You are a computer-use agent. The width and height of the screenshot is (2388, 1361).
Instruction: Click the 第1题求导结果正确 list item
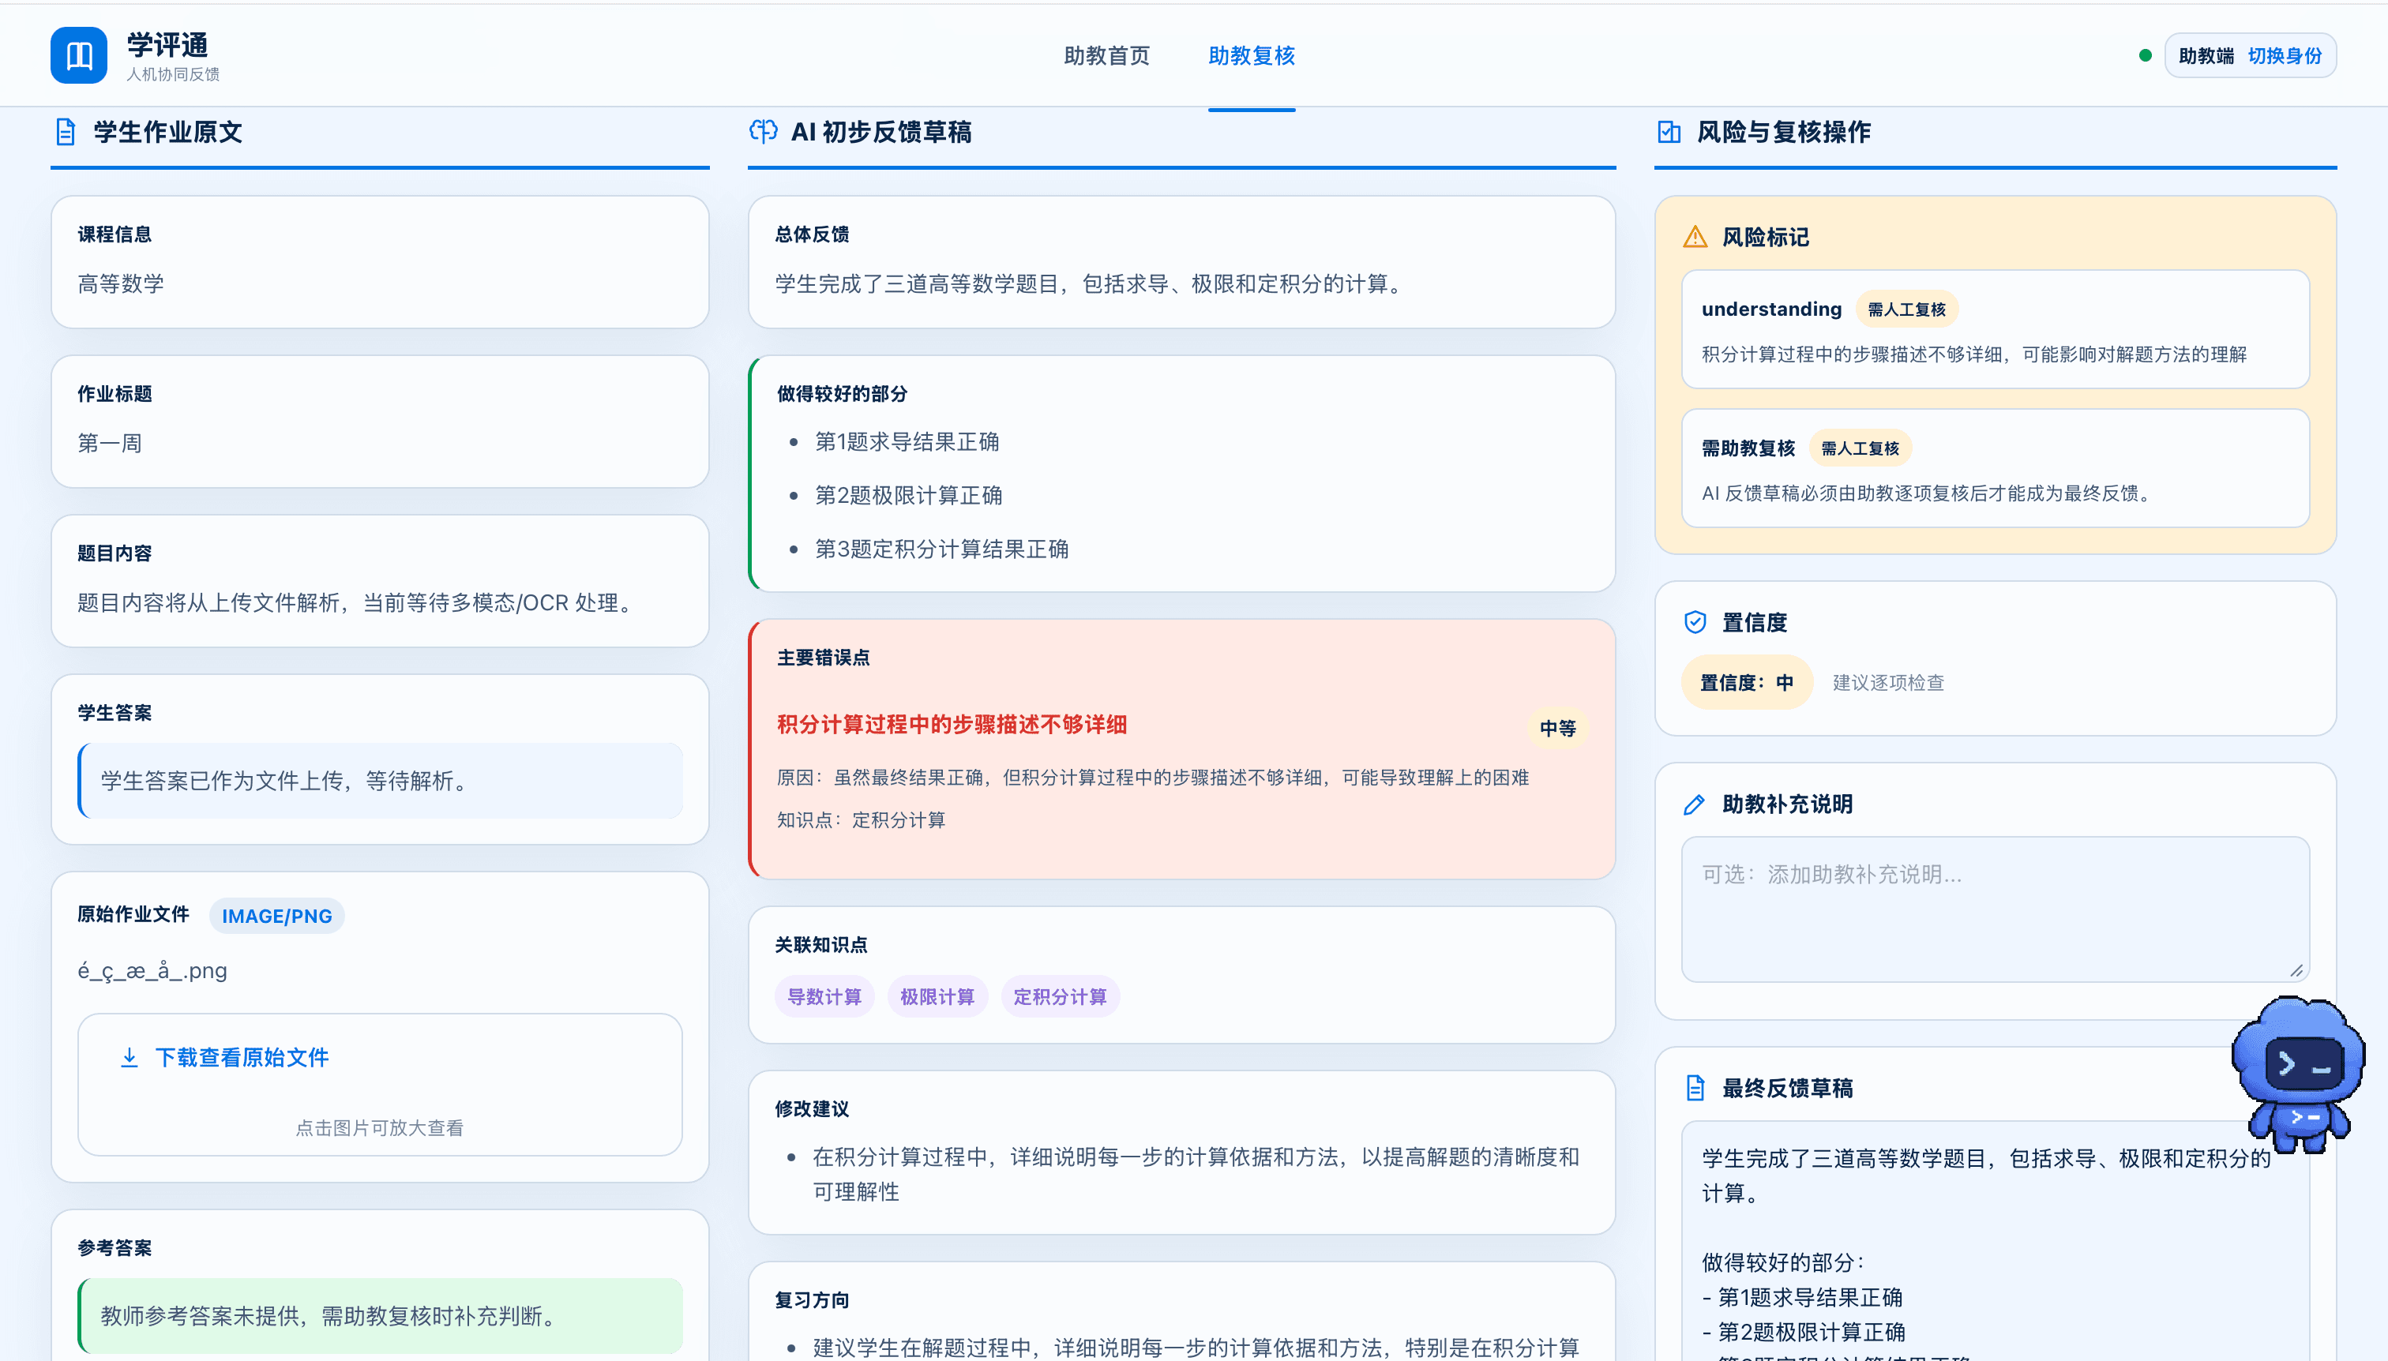(907, 442)
